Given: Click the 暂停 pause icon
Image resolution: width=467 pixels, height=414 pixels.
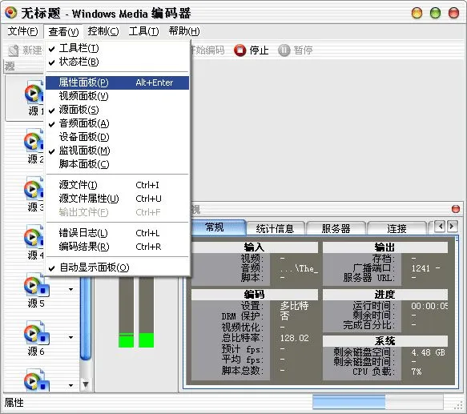Looking at the screenshot, I should tap(284, 50).
